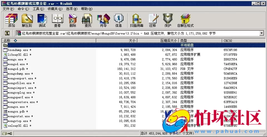Select the mongo.exe file row

(134, 60)
